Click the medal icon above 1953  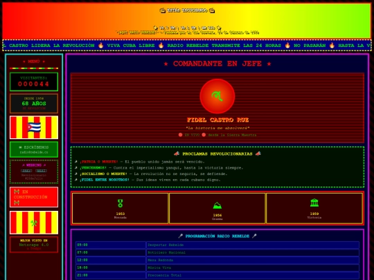point(121,203)
